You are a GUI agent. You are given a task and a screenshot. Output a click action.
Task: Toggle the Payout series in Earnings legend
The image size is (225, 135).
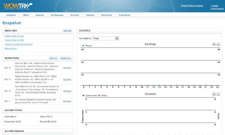pos(87,46)
